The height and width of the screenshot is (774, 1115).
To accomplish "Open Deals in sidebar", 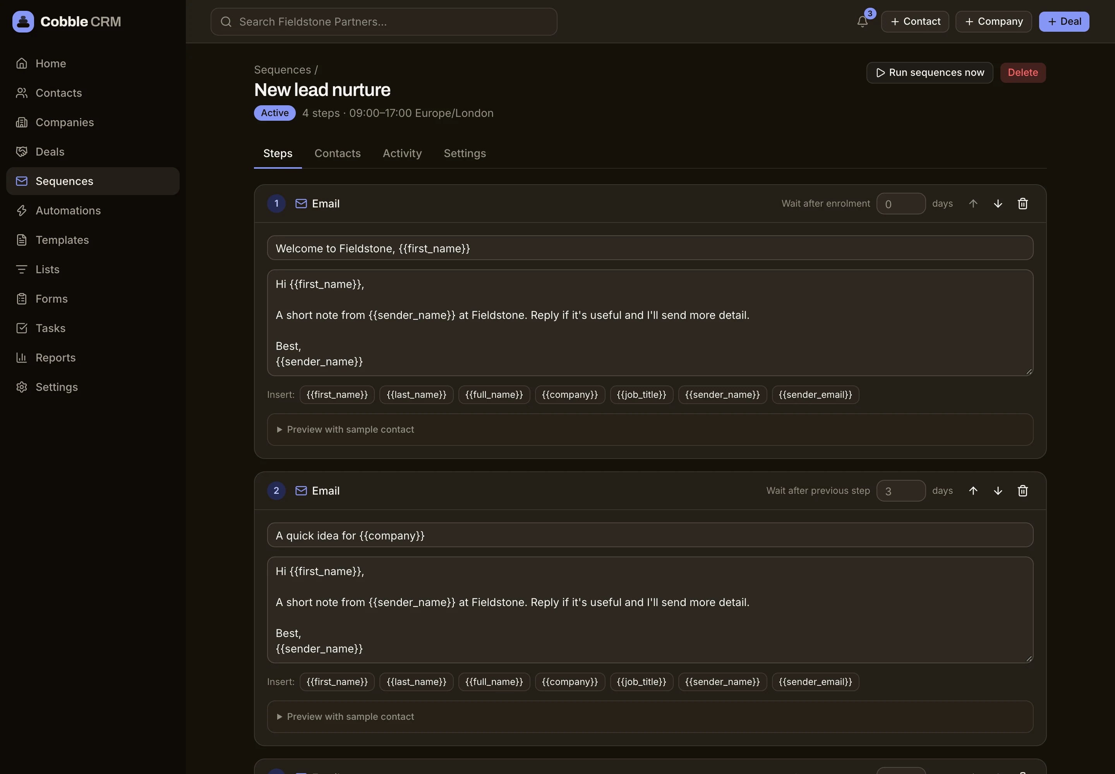I will (x=93, y=152).
